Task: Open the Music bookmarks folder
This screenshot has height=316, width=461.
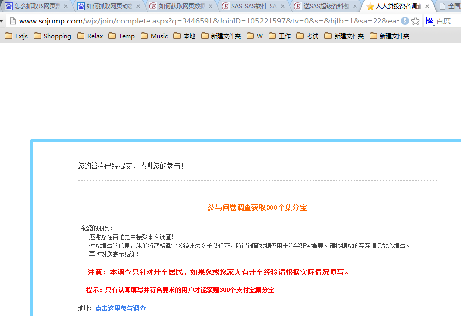Action: [154, 36]
